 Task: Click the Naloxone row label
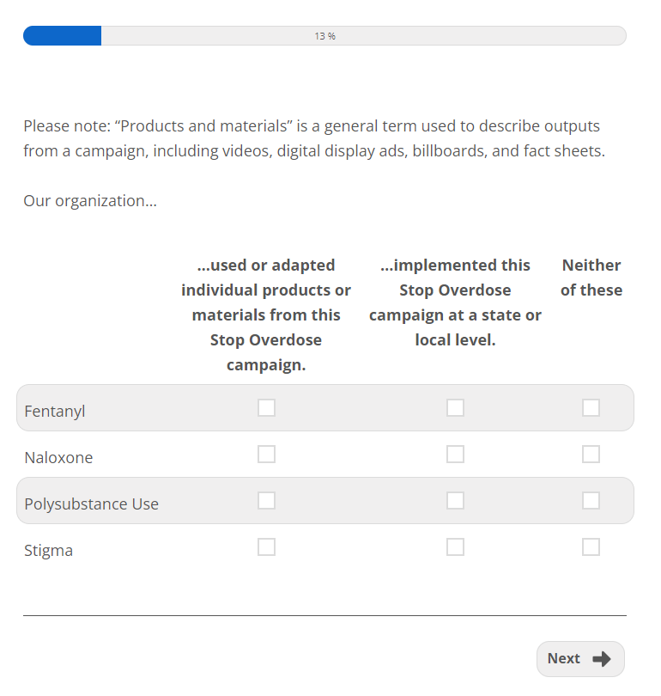coord(58,458)
